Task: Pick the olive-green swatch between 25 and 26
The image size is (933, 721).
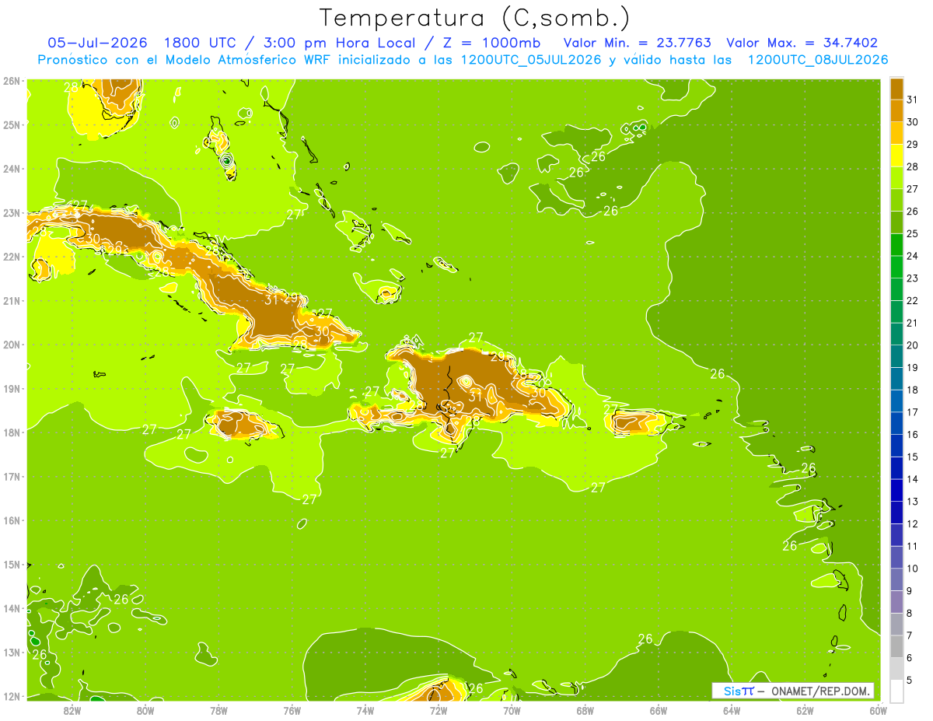Action: [896, 222]
